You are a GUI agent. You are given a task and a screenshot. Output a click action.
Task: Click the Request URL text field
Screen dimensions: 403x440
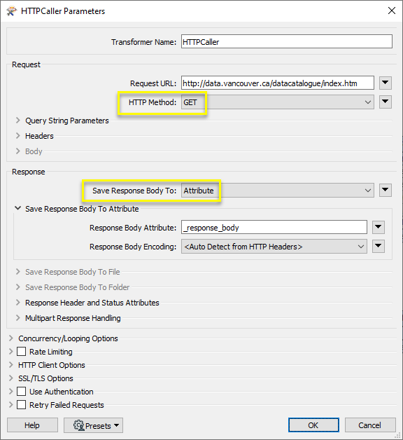click(278, 83)
